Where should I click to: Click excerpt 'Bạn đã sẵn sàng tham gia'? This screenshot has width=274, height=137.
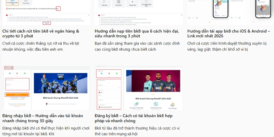pos(137,46)
